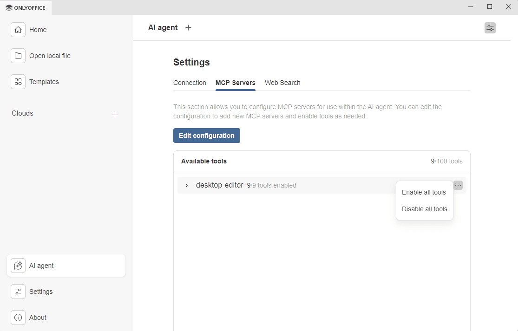Expand the desktop-editor tools list chevron
Image resolution: width=518 pixels, height=331 pixels.
coord(187,185)
